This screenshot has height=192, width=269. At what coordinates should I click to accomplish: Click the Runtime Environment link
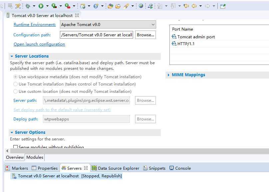[x=35, y=25]
